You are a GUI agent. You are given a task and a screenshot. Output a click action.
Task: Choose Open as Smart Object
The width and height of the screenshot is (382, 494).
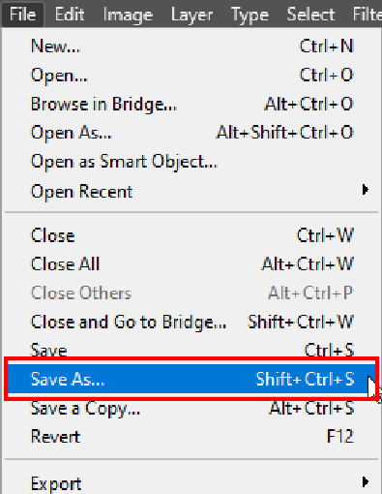(191, 162)
